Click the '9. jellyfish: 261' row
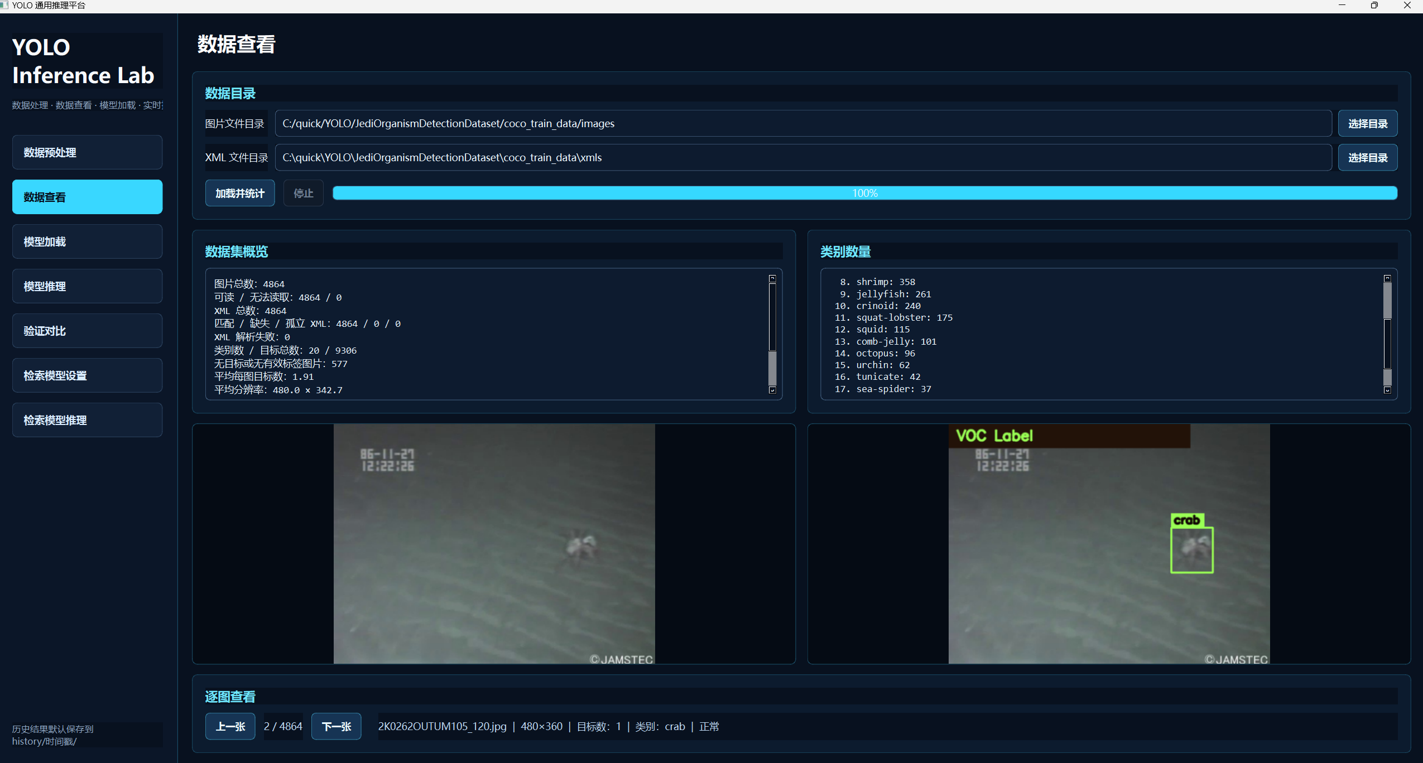Screen dimensions: 1423x763 (x=885, y=294)
